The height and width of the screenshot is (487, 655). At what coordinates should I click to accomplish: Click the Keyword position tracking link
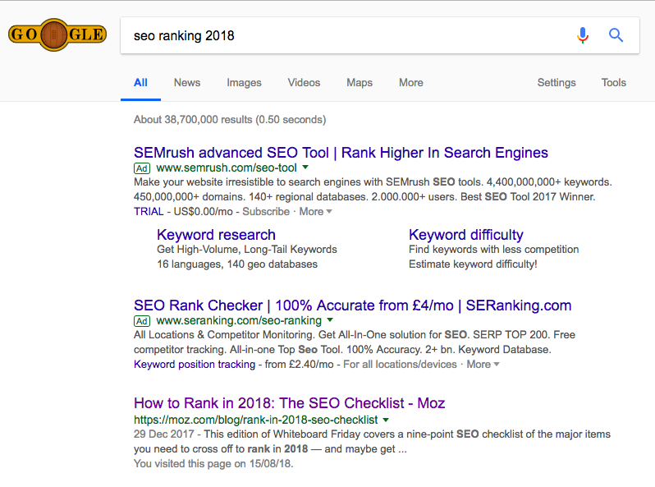194,365
